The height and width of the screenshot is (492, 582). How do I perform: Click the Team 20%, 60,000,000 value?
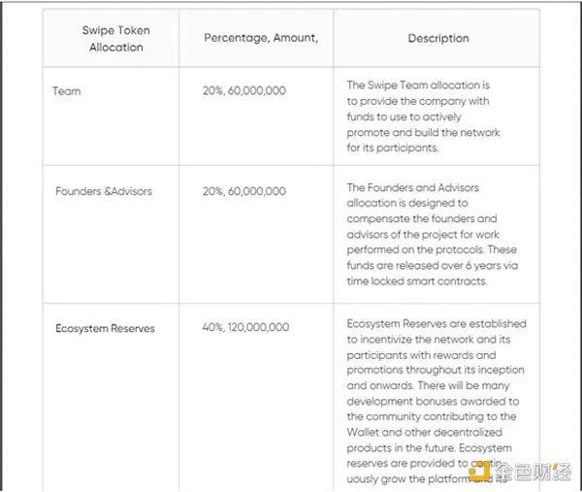click(x=243, y=91)
